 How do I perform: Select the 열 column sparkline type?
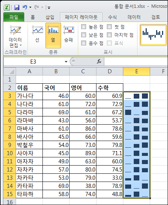tap(53, 35)
